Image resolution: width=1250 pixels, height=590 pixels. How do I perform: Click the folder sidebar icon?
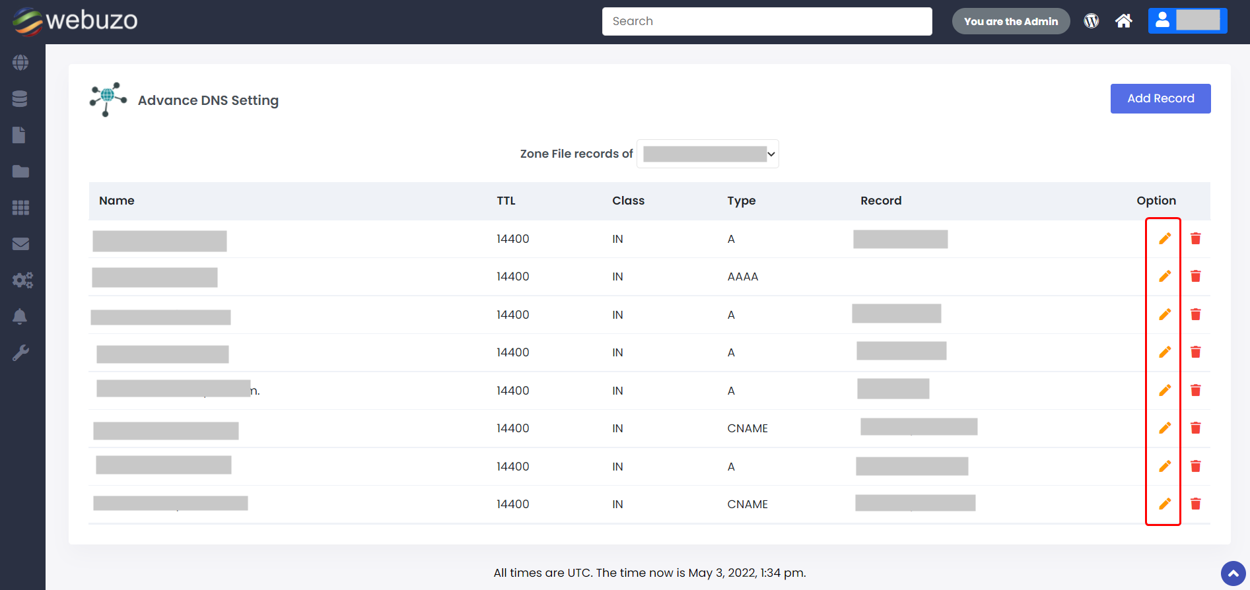pos(20,172)
